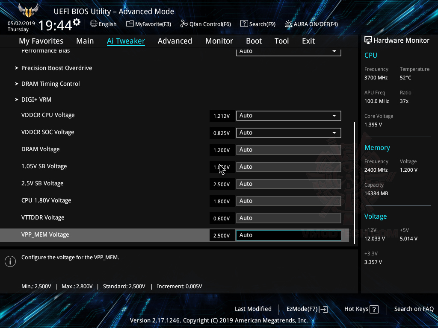Click the 1.800V CPU reading

[x=222, y=202]
